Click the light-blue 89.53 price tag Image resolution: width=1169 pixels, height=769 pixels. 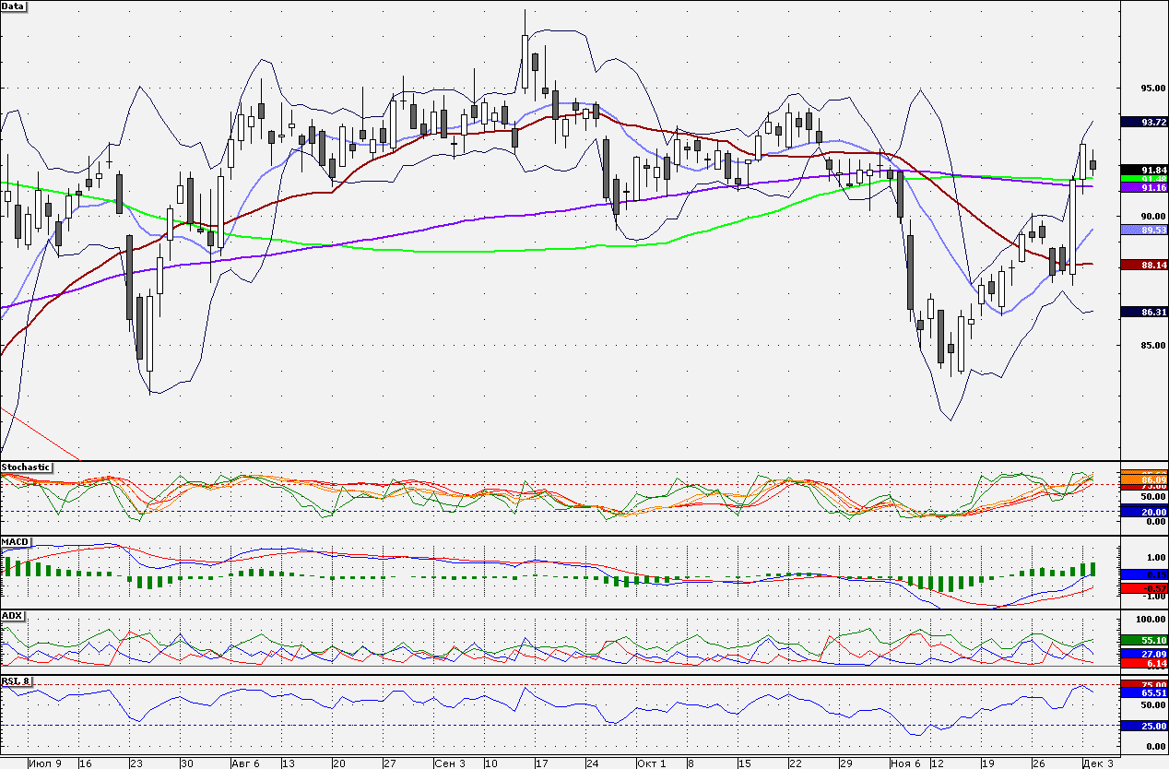pos(1143,230)
